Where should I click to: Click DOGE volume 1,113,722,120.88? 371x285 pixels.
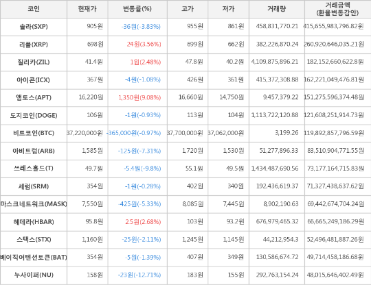tap(275, 115)
